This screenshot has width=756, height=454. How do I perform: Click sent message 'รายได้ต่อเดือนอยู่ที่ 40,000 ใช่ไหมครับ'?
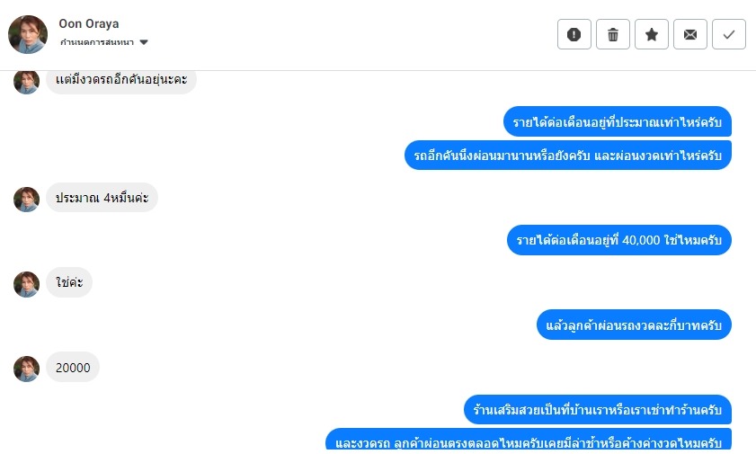(619, 240)
